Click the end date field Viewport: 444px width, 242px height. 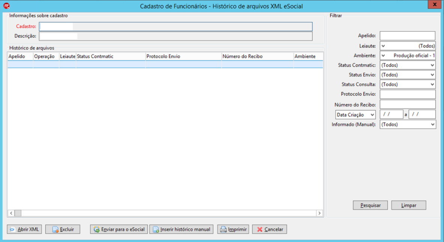coord(422,114)
